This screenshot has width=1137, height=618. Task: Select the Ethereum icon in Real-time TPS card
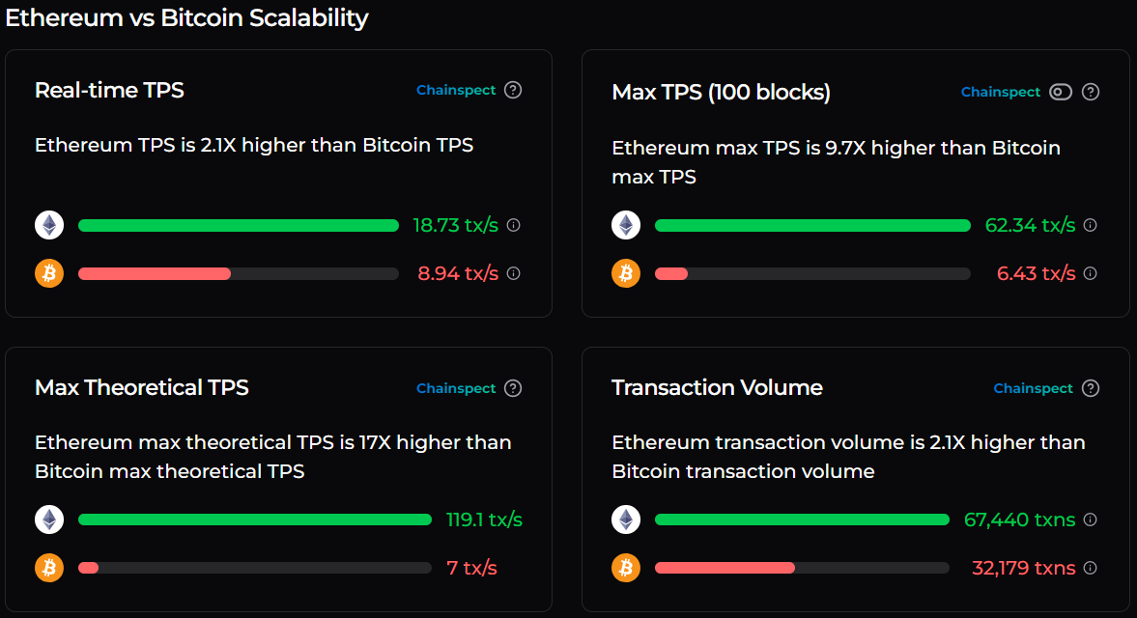48,224
